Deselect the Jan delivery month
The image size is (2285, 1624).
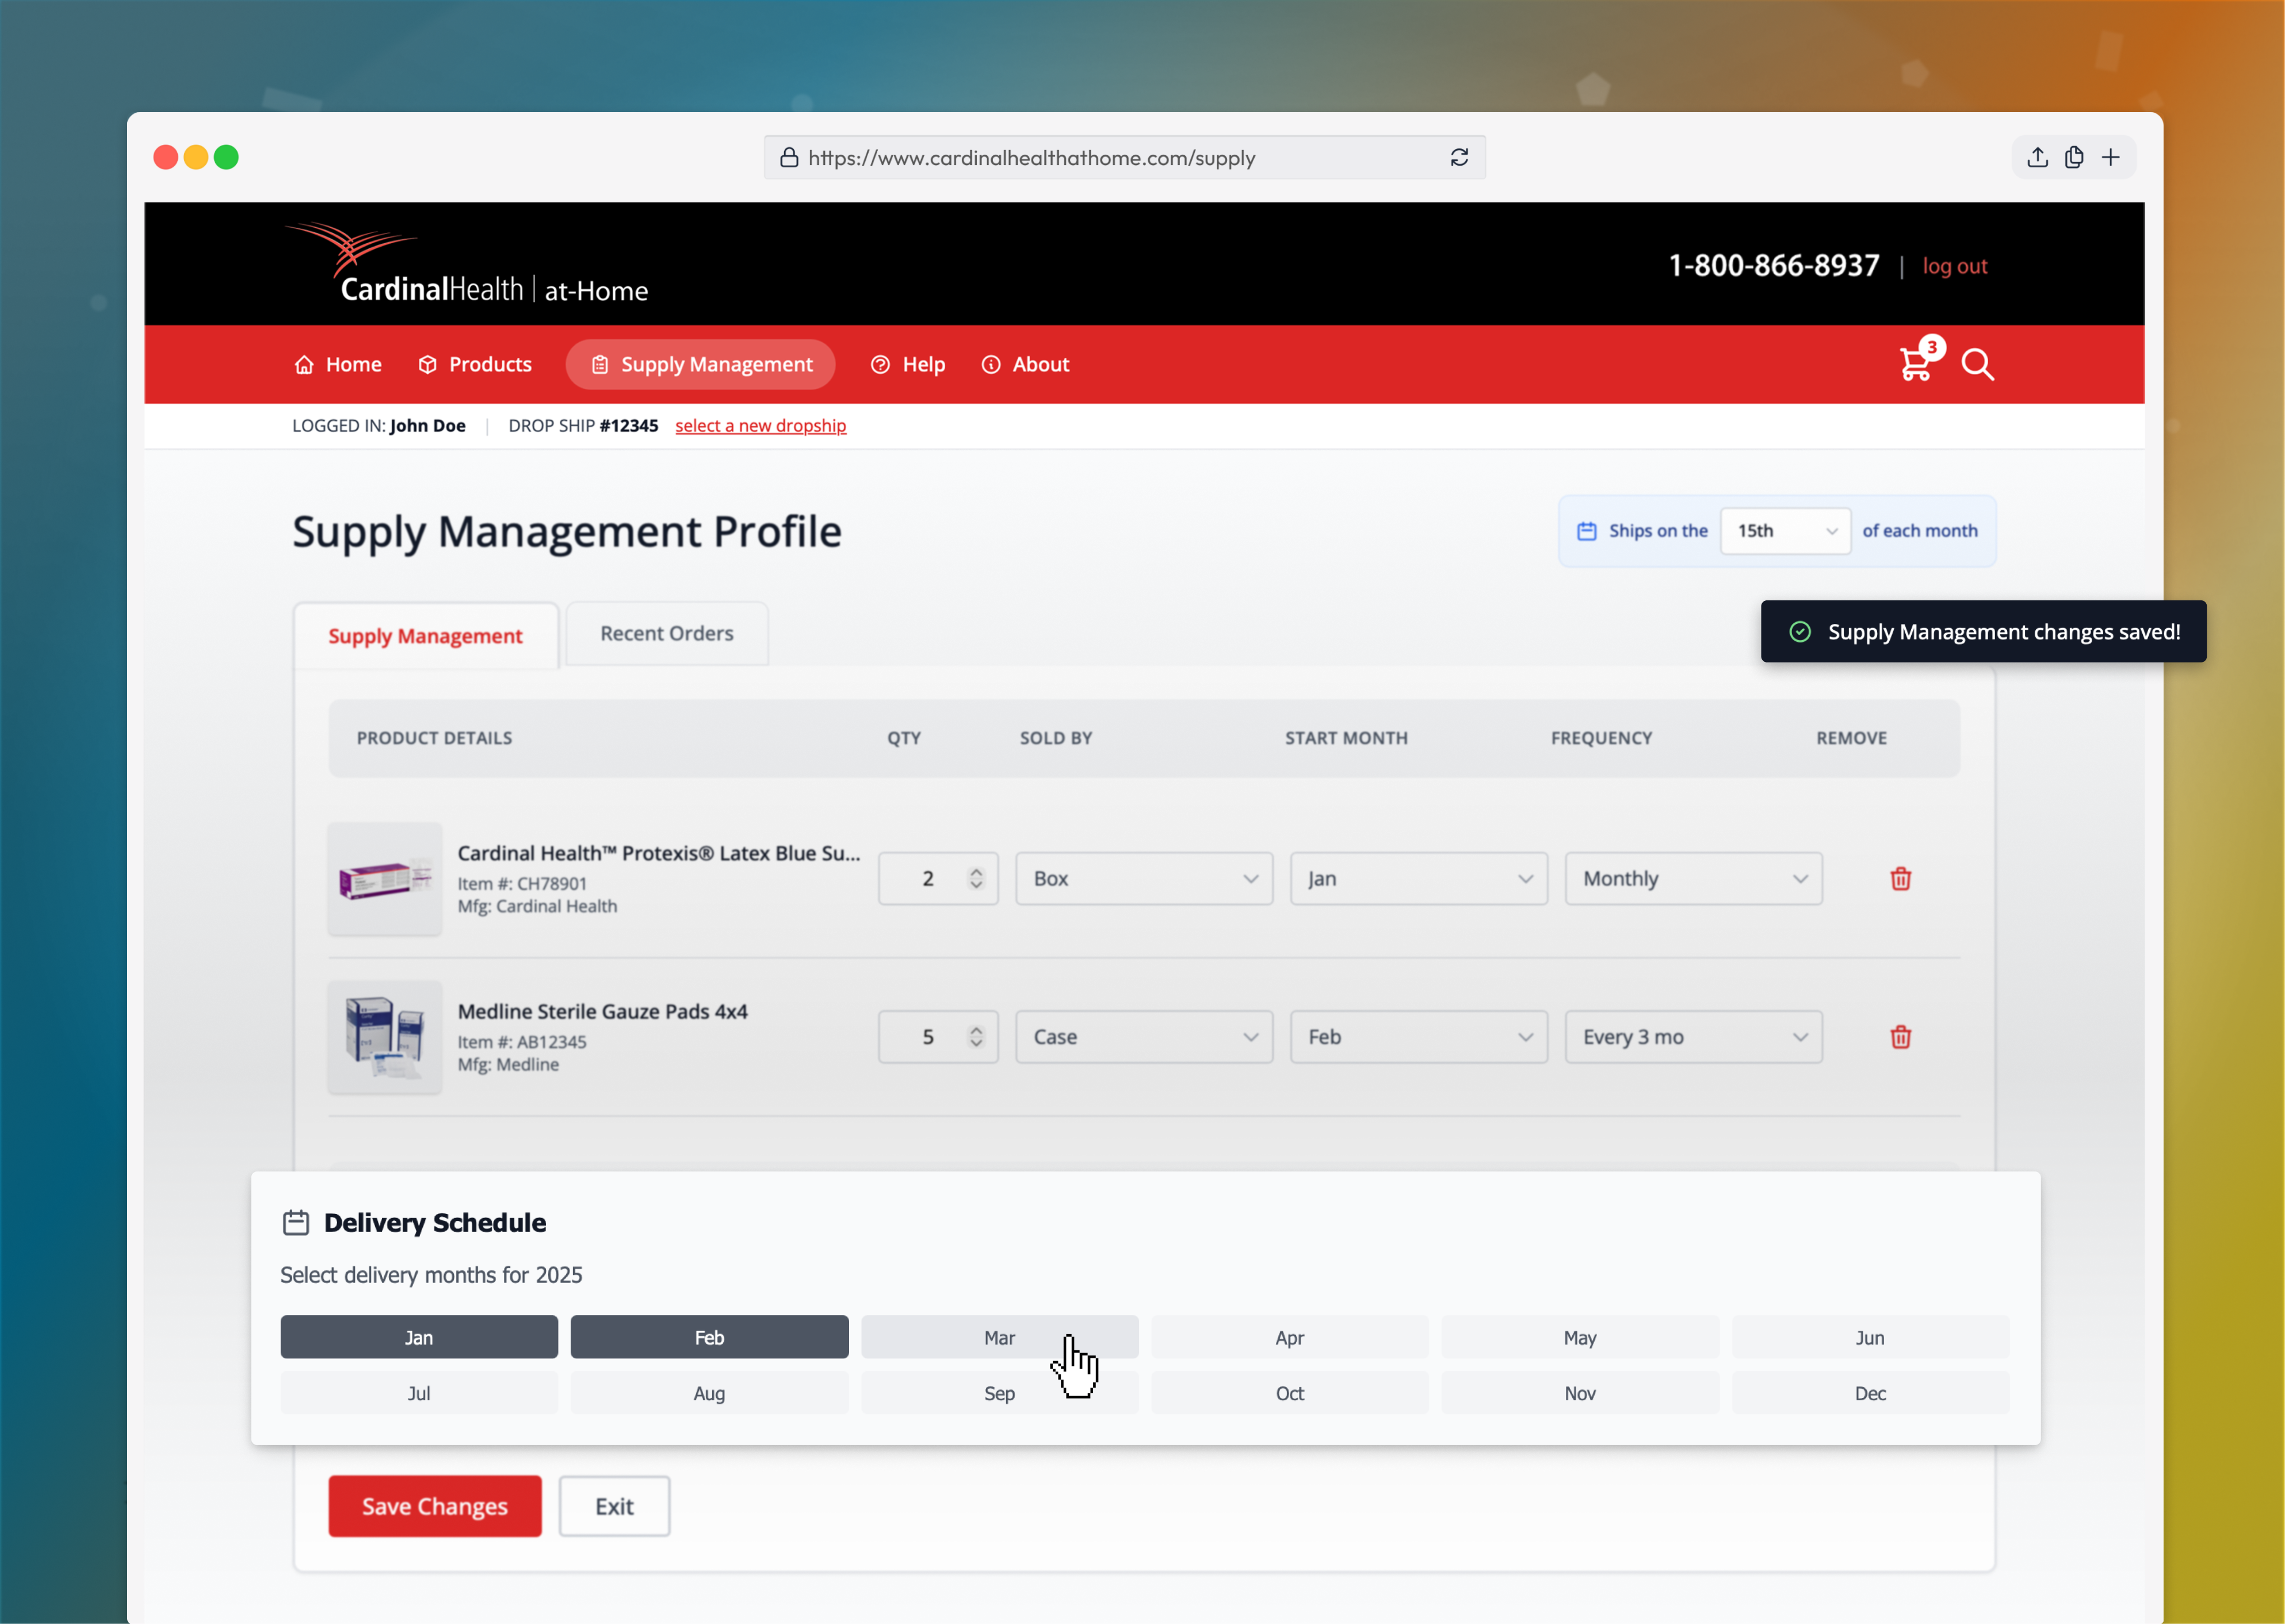pyautogui.click(x=418, y=1337)
